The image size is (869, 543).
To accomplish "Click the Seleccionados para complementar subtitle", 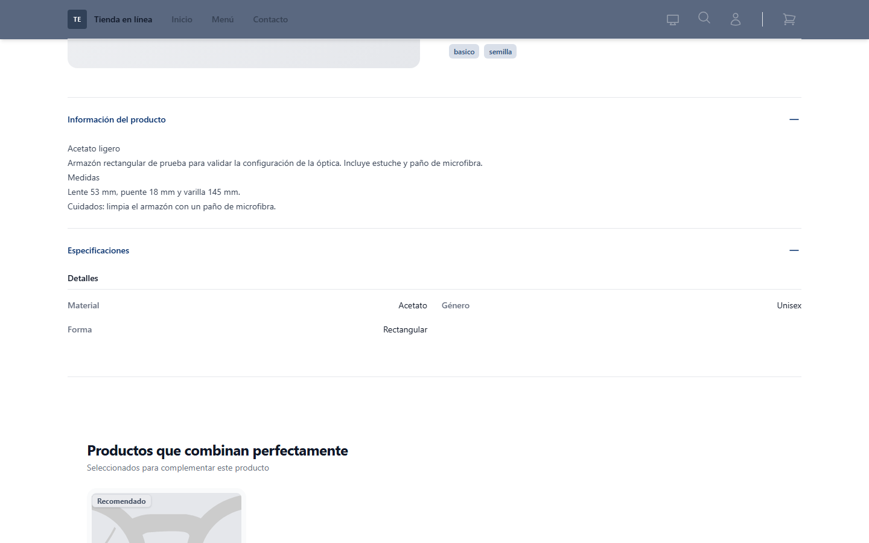I will pos(178,468).
